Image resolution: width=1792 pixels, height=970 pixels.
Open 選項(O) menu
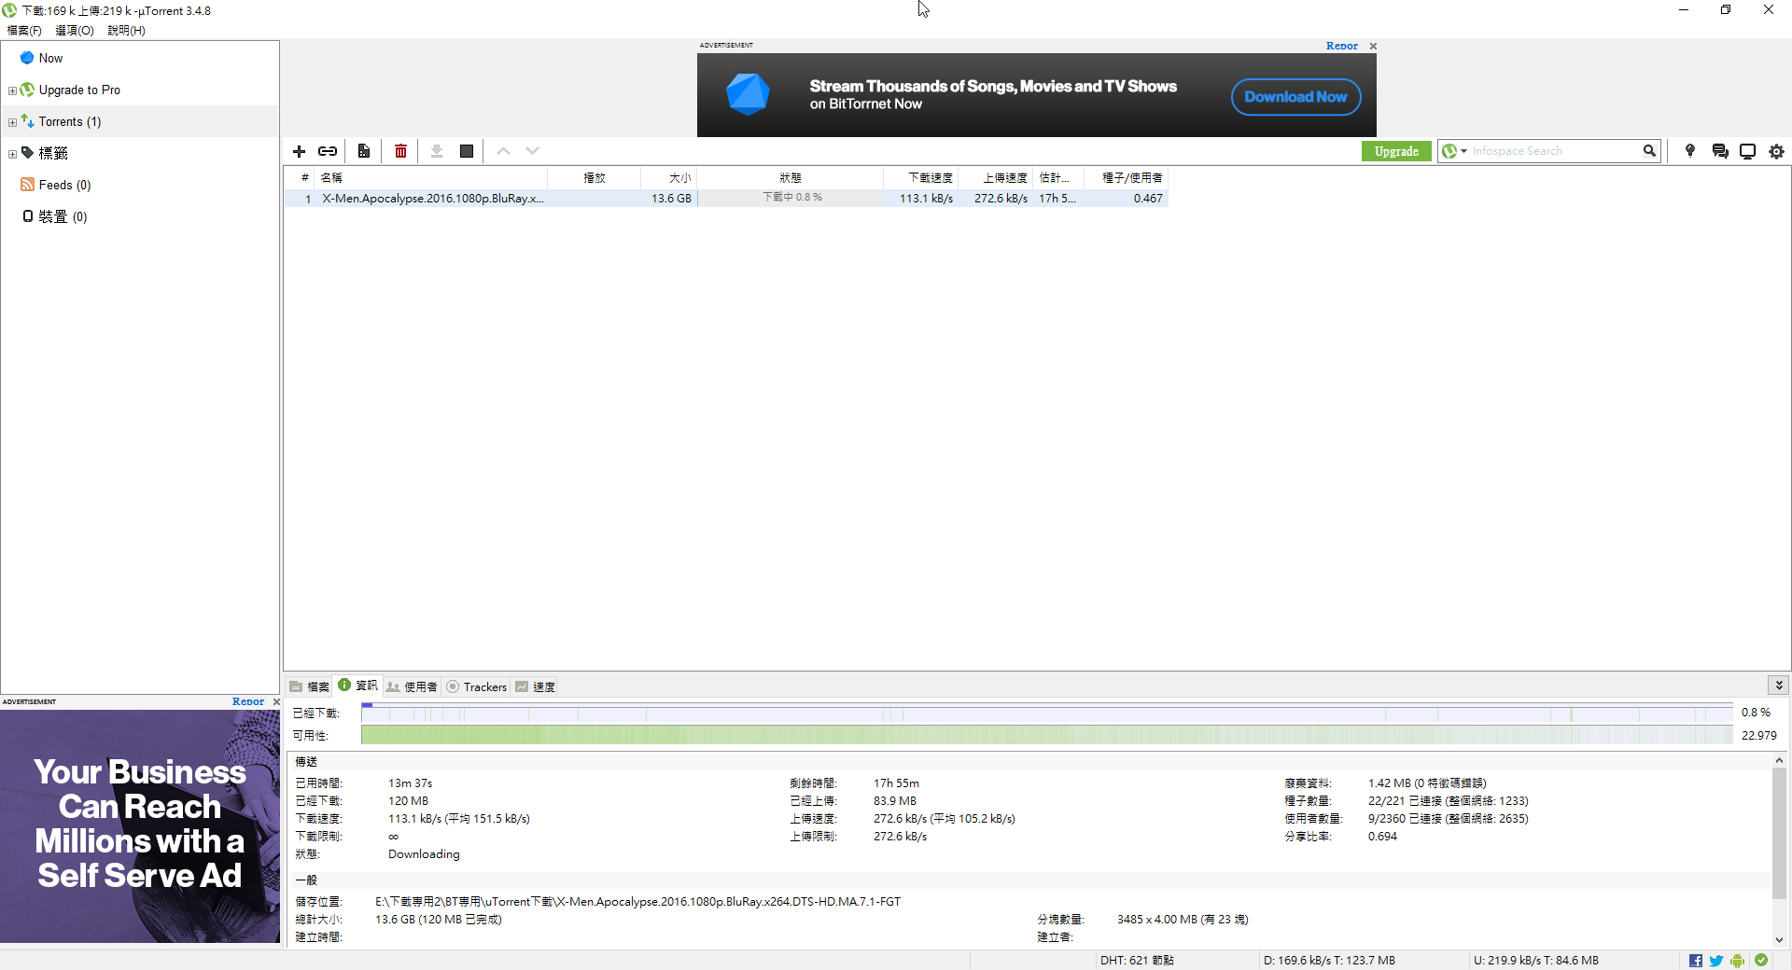(75, 31)
